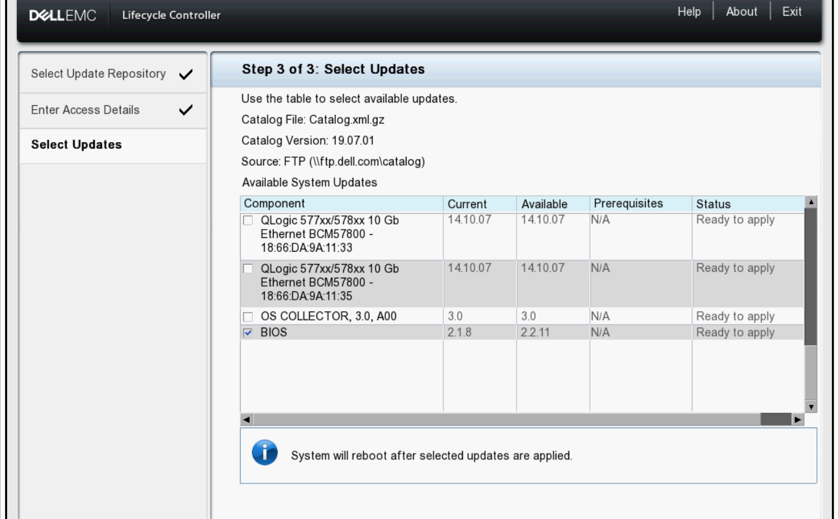The height and width of the screenshot is (519, 839).
Task: Click 'Ready to apply' in BIOS row
Action: [x=735, y=332]
